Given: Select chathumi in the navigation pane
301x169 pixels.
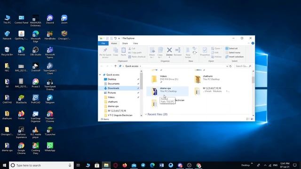Looking at the screenshot, I should point(113,102).
